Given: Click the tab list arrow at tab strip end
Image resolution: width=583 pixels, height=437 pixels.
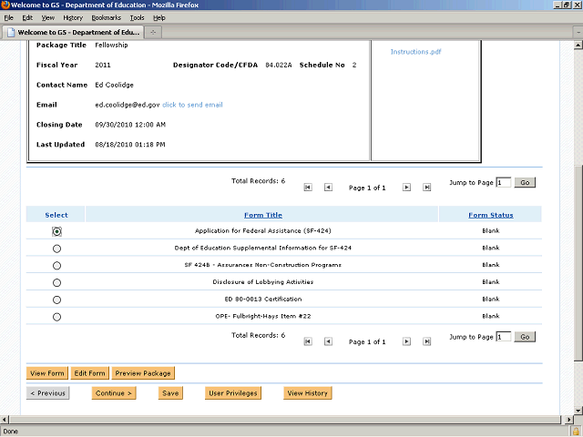Looking at the screenshot, I should (578, 33).
